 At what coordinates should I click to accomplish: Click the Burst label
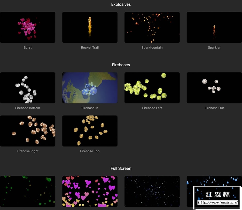(x=28, y=47)
